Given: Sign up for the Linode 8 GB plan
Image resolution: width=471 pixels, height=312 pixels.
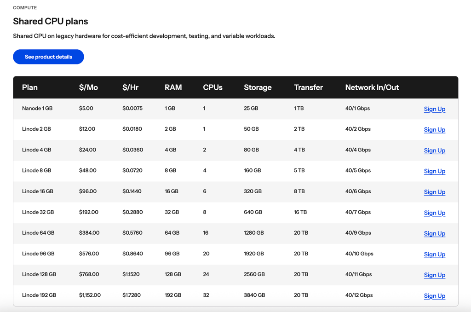Looking at the screenshot, I should 434,171.
